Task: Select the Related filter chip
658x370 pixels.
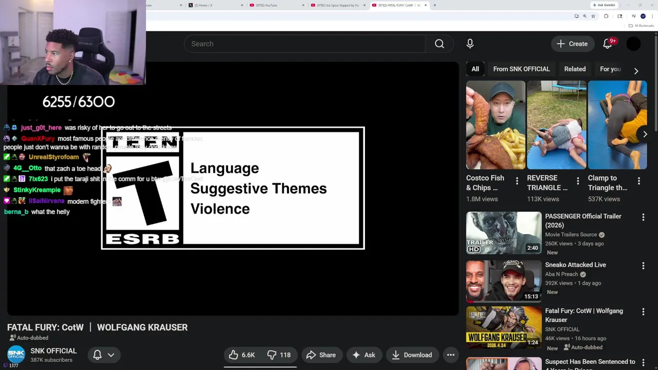Action: pos(575,69)
